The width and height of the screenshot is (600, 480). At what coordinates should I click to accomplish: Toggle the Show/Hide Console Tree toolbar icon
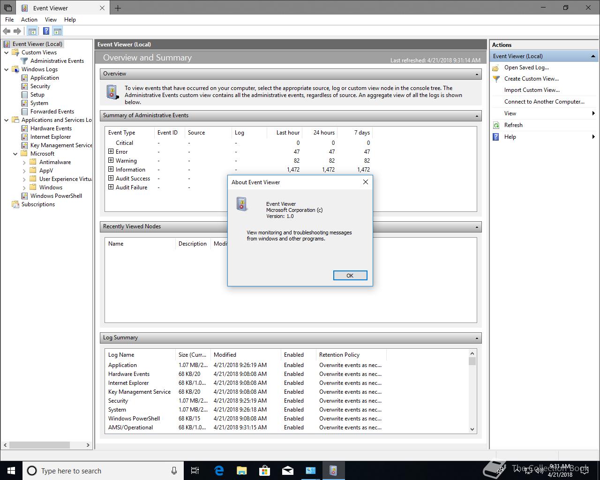32,31
